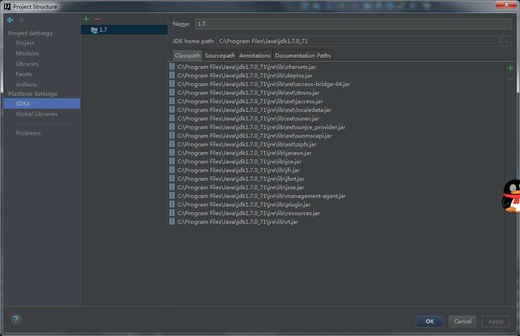Open Project settings
The image size is (520, 336).
pyautogui.click(x=25, y=43)
